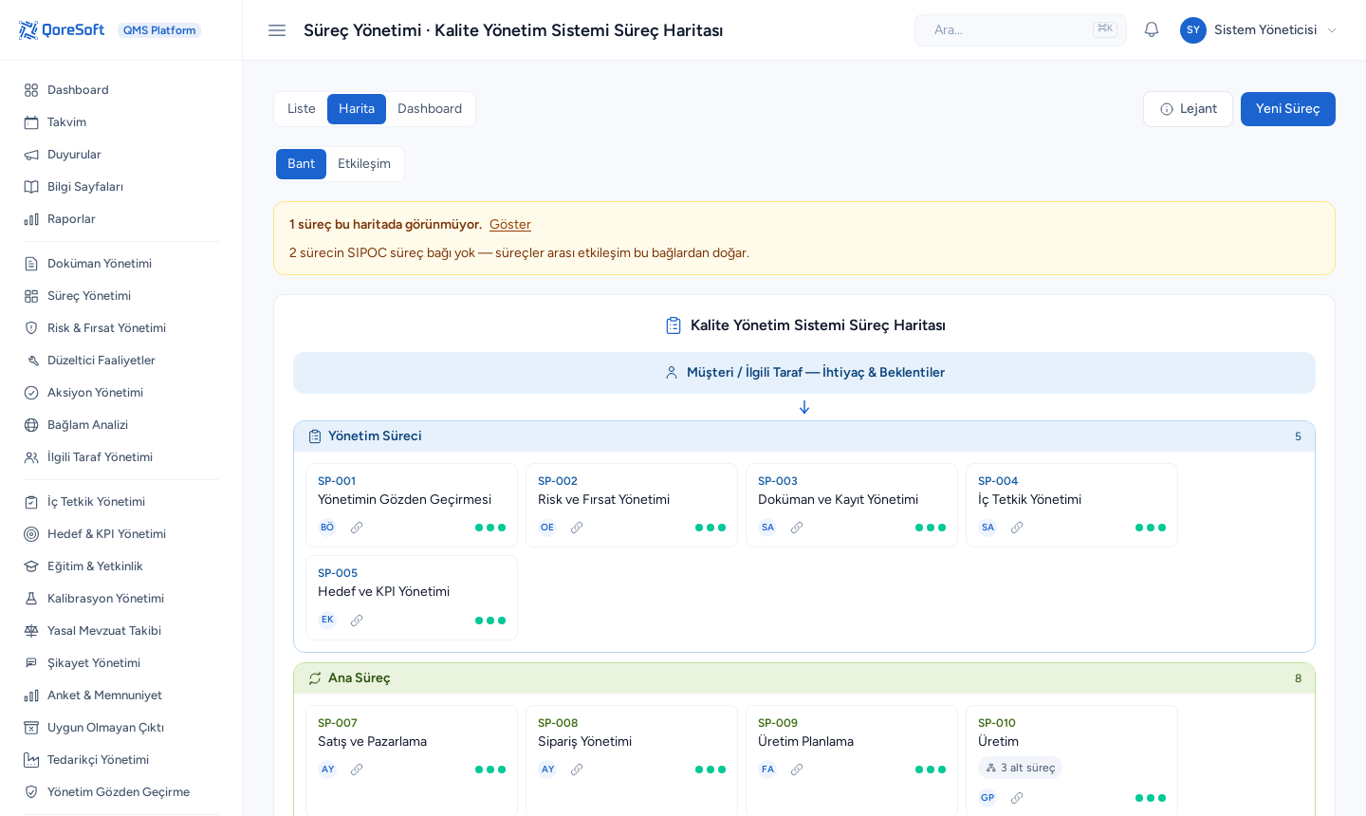The width and height of the screenshot is (1366, 816).
Task: Open the SP-003 Doküman ve Kayıt Yönetimi card
Action: 852,505
